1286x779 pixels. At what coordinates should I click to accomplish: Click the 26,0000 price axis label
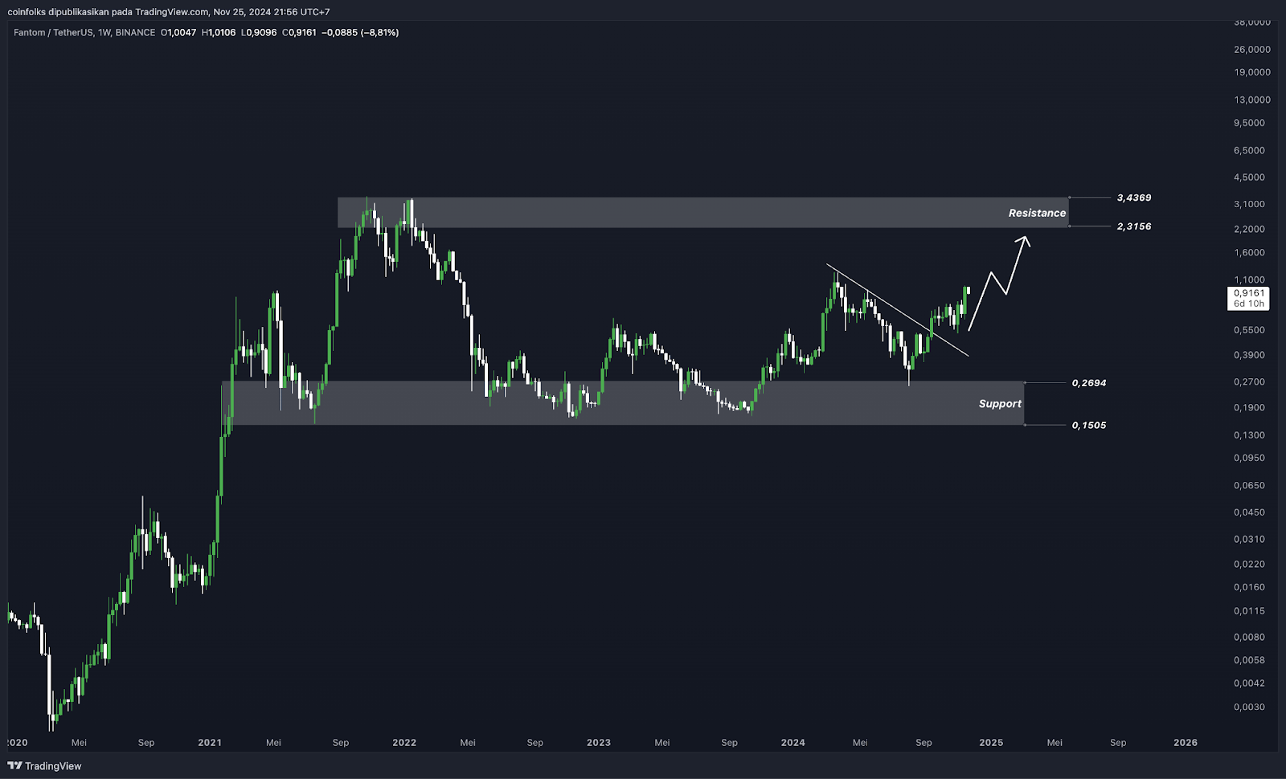click(1252, 50)
